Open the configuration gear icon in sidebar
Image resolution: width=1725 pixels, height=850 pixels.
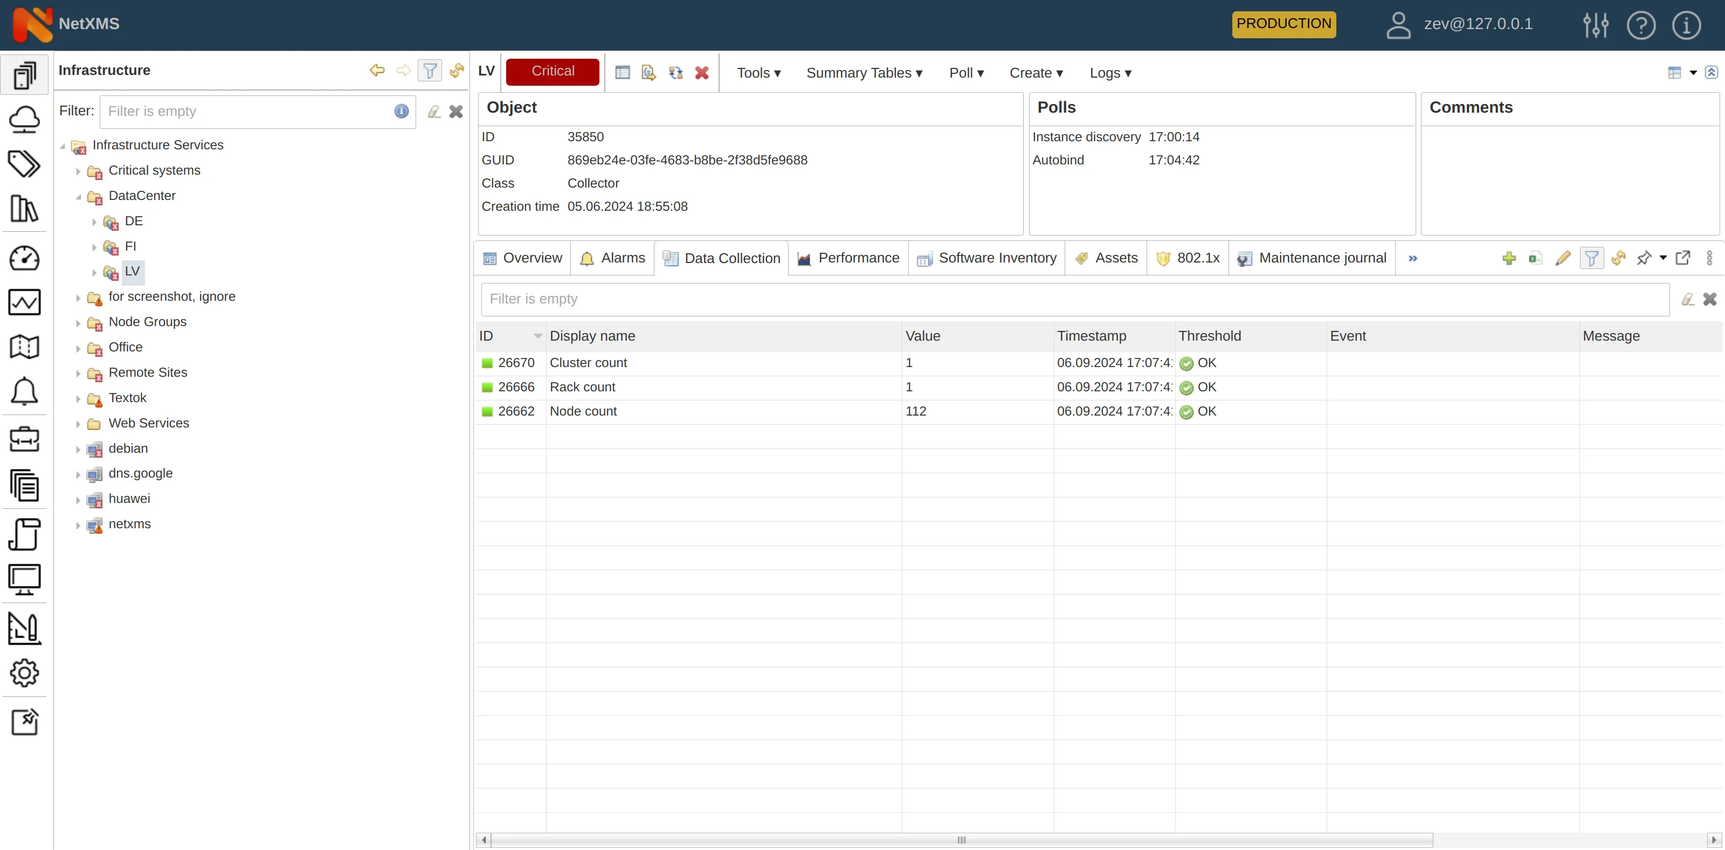[x=25, y=673]
